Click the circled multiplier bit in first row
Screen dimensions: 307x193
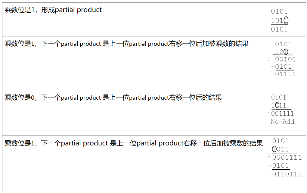point(286,20)
